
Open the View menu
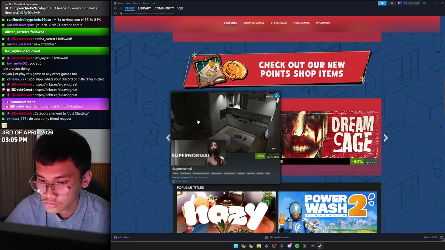128,3
